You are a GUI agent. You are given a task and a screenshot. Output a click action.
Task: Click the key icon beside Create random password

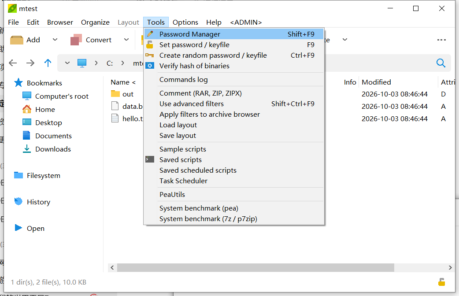150,55
